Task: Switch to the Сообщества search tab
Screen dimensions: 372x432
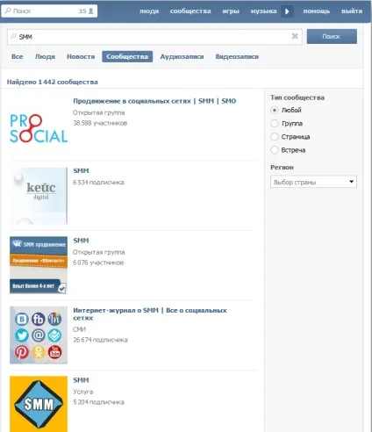Action: 127,56
